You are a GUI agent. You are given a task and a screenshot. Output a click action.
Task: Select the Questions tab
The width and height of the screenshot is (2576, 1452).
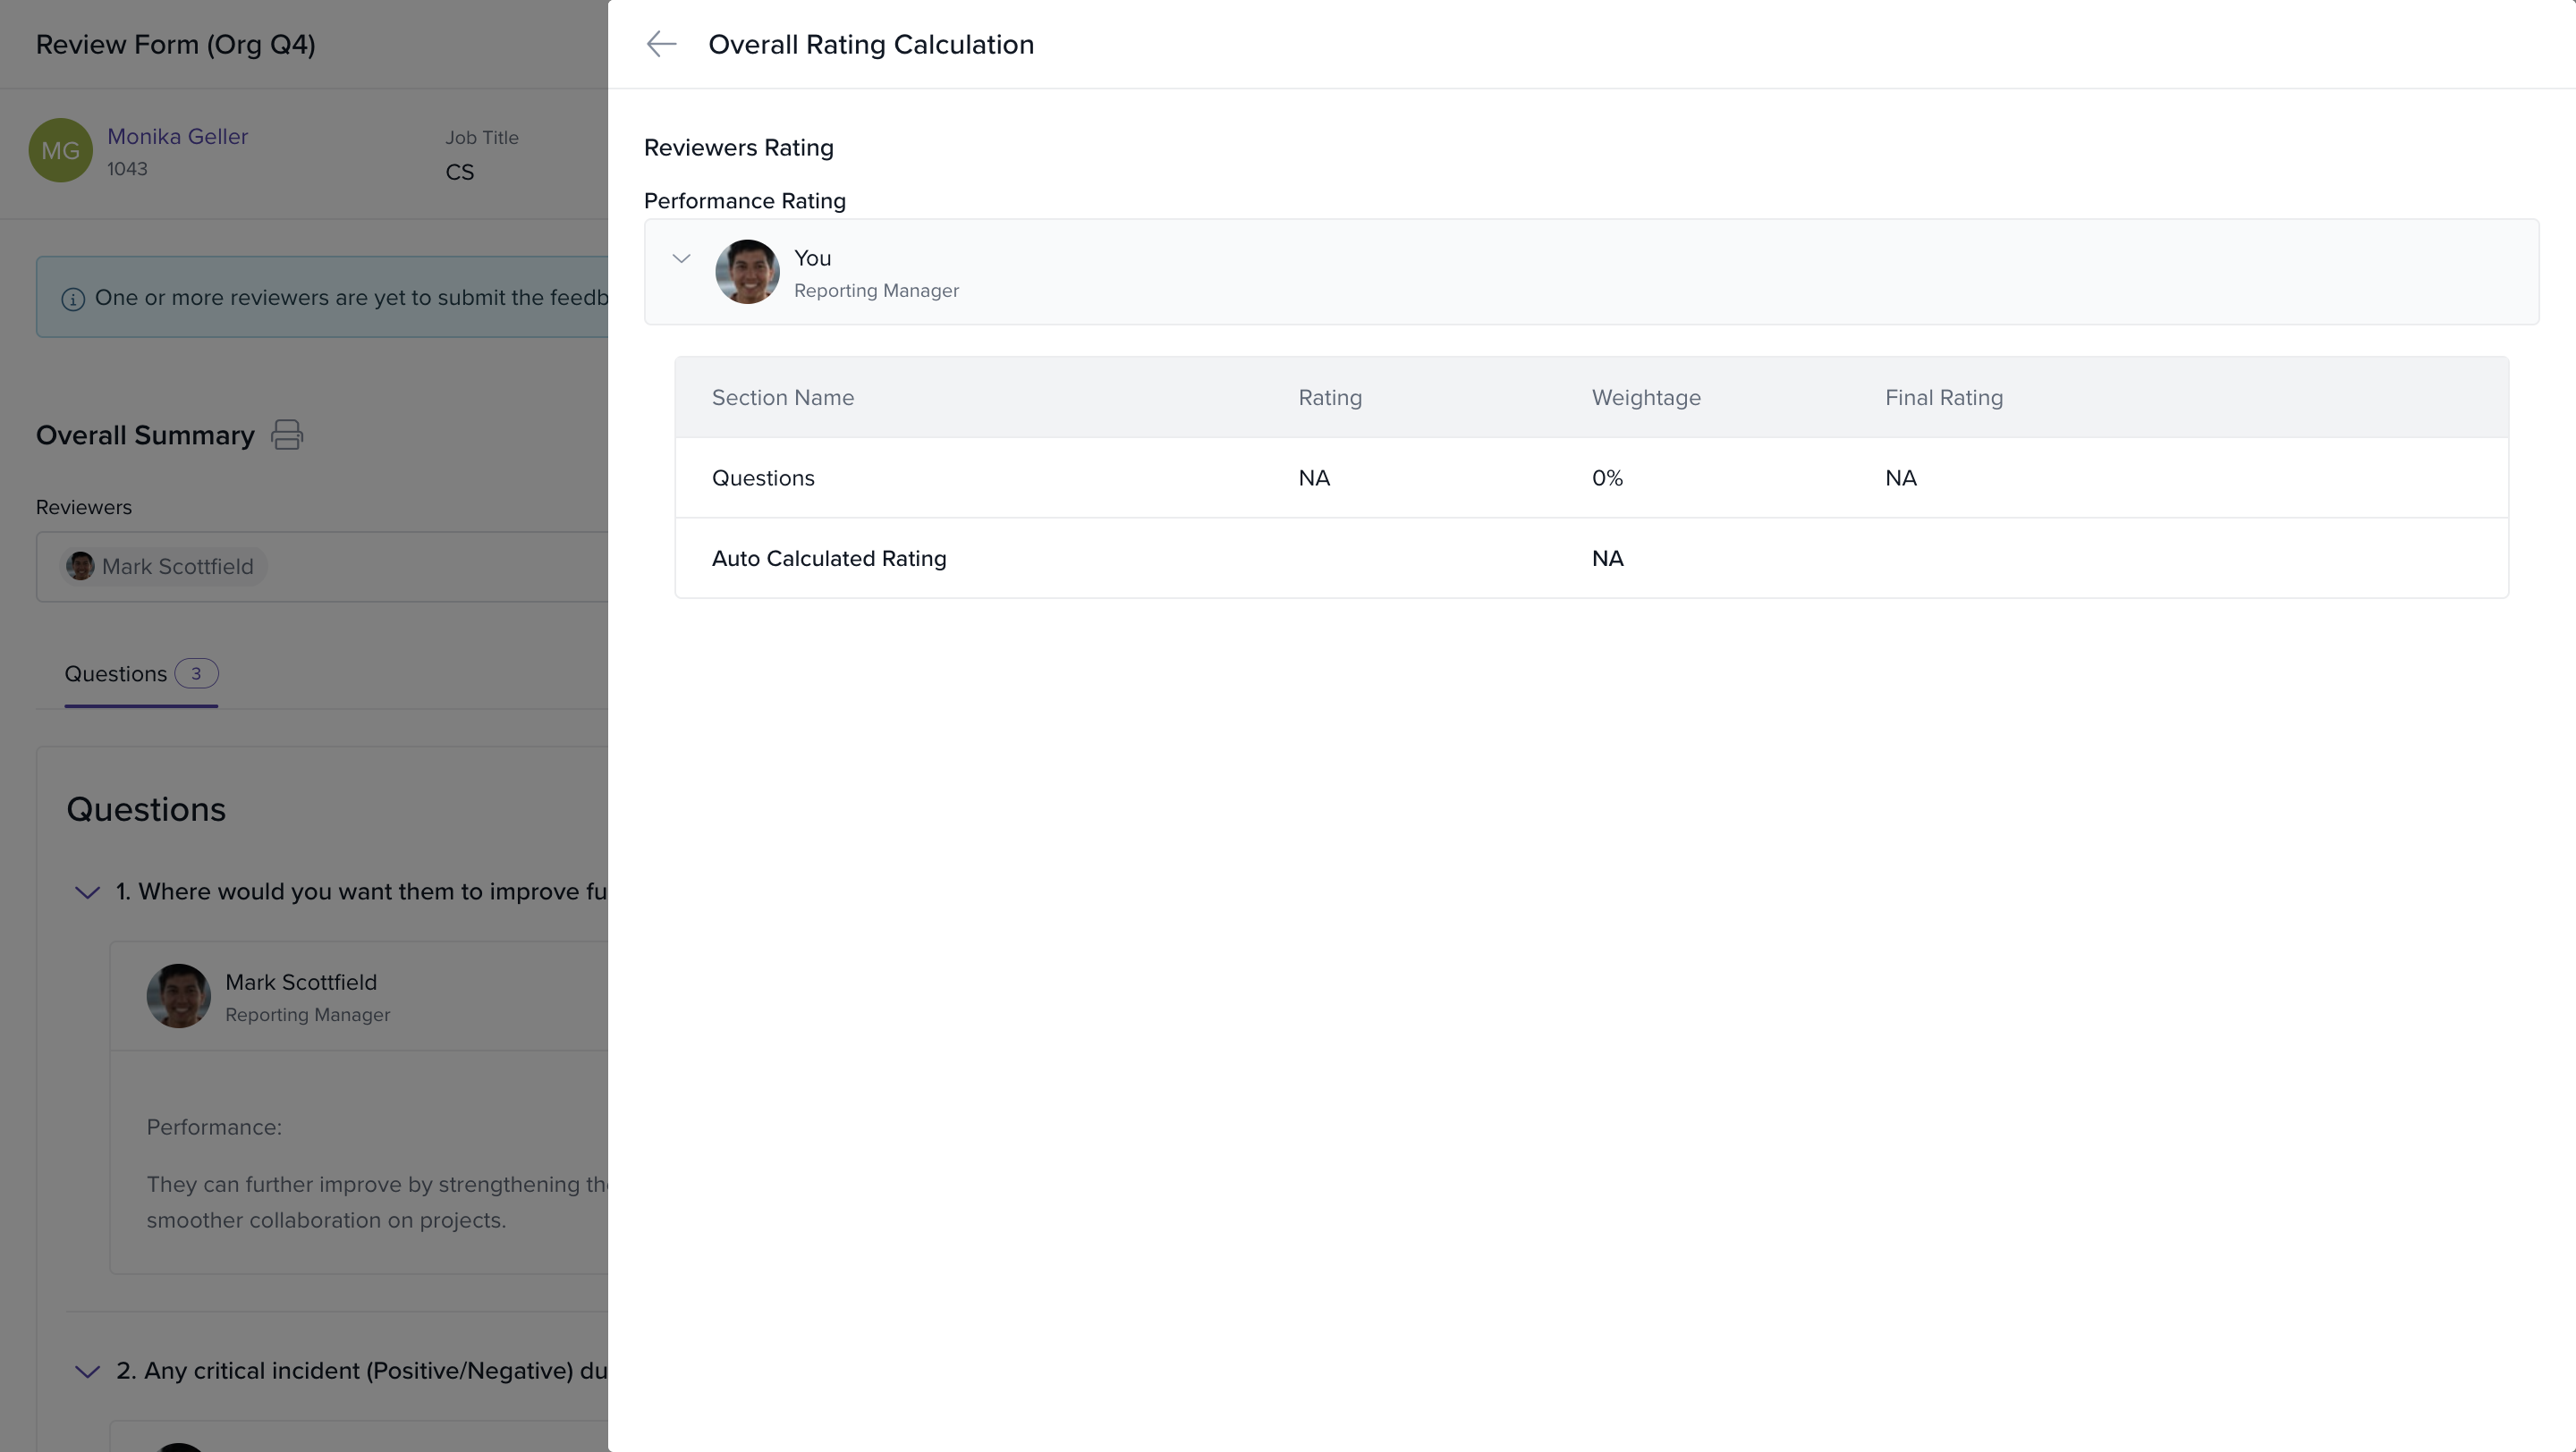point(141,673)
